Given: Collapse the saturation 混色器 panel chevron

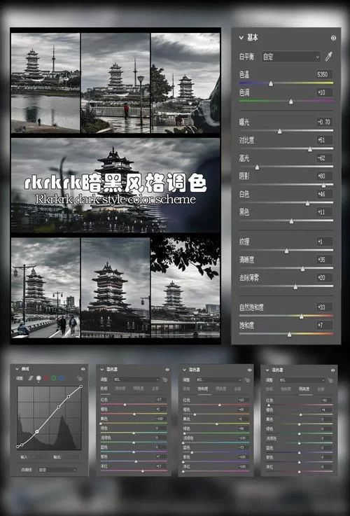Looking at the screenshot, I should 184,370.
